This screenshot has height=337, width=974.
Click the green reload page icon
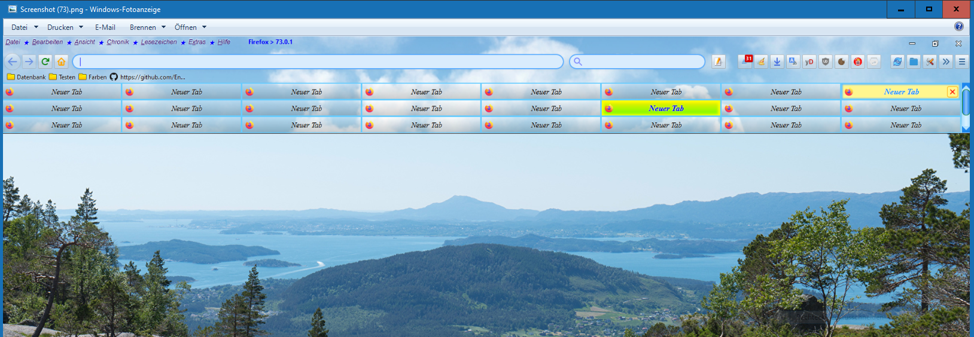tap(45, 62)
